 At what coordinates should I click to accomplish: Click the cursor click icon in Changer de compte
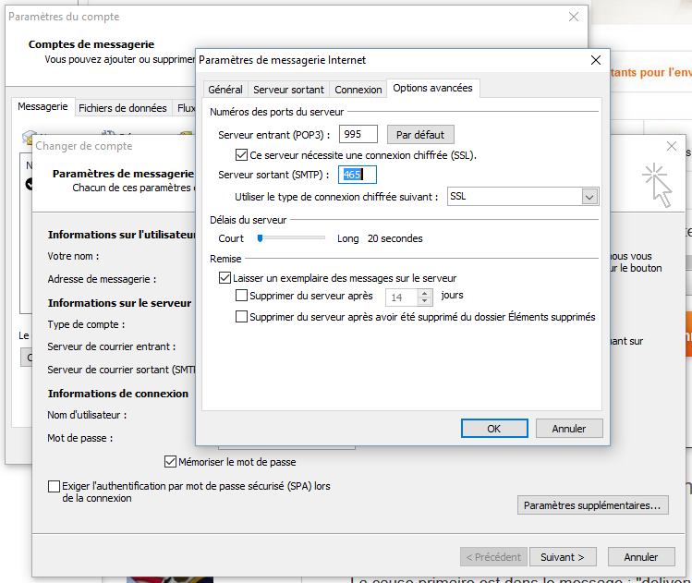tap(657, 186)
